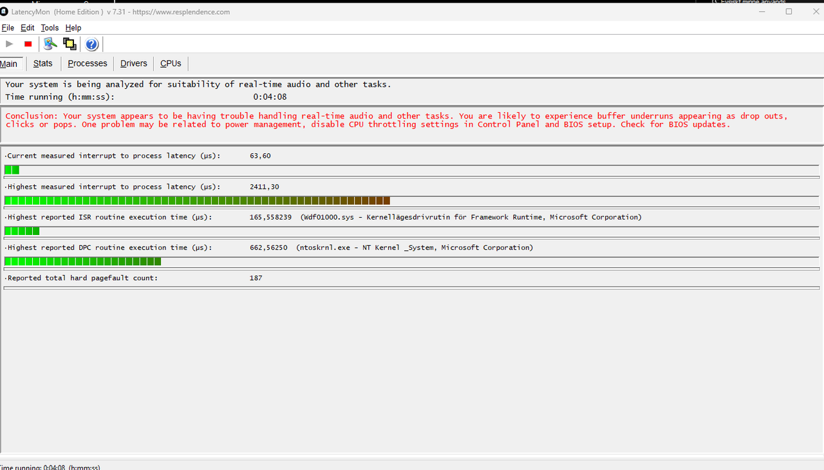This screenshot has height=470, width=824.
Task: Click 'Time running (h:mm:ss):' label
Action: click(x=60, y=97)
